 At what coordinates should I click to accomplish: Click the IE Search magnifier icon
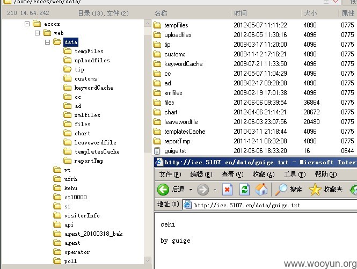click(281, 190)
